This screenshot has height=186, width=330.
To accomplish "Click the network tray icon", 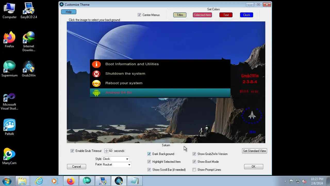I will tap(298, 181).
